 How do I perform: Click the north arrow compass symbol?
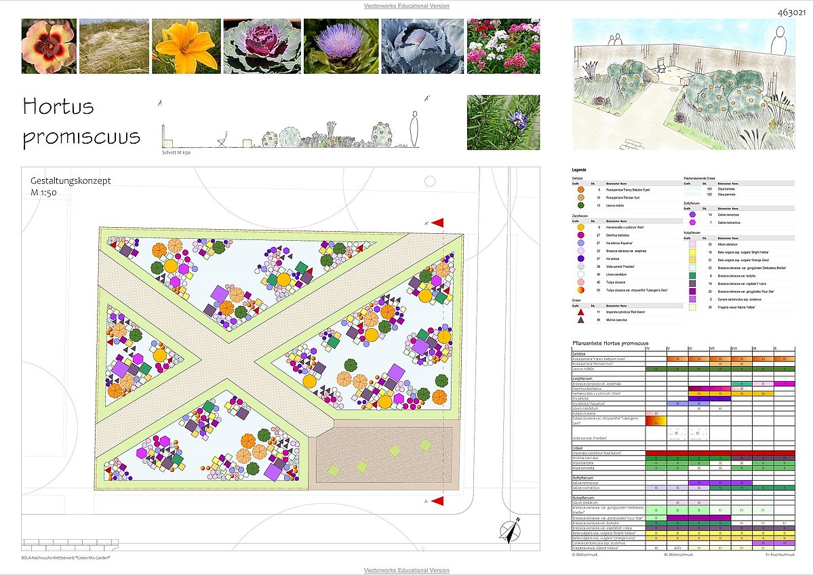[x=511, y=530]
